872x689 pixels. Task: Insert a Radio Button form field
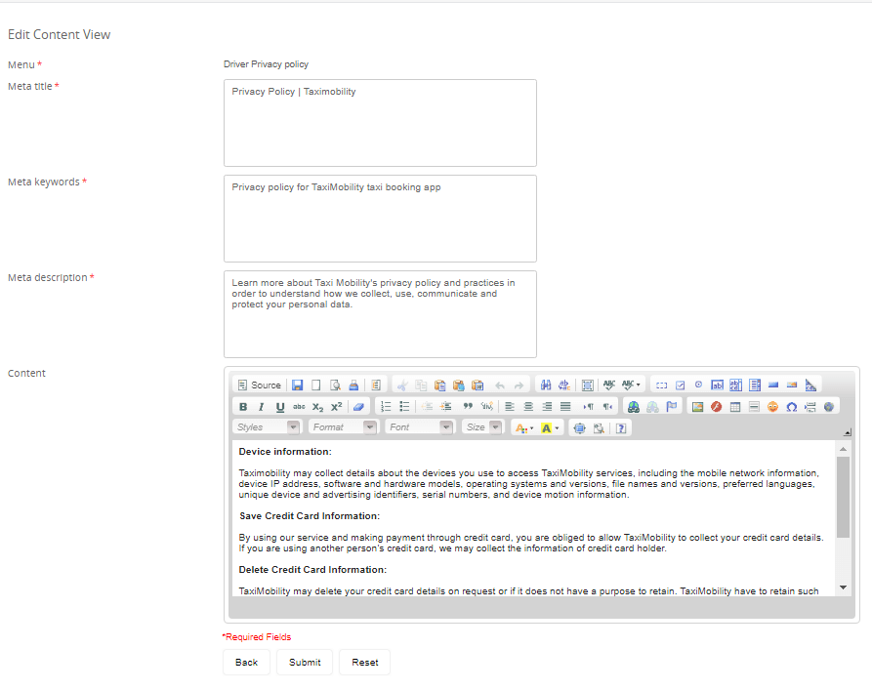(x=698, y=385)
